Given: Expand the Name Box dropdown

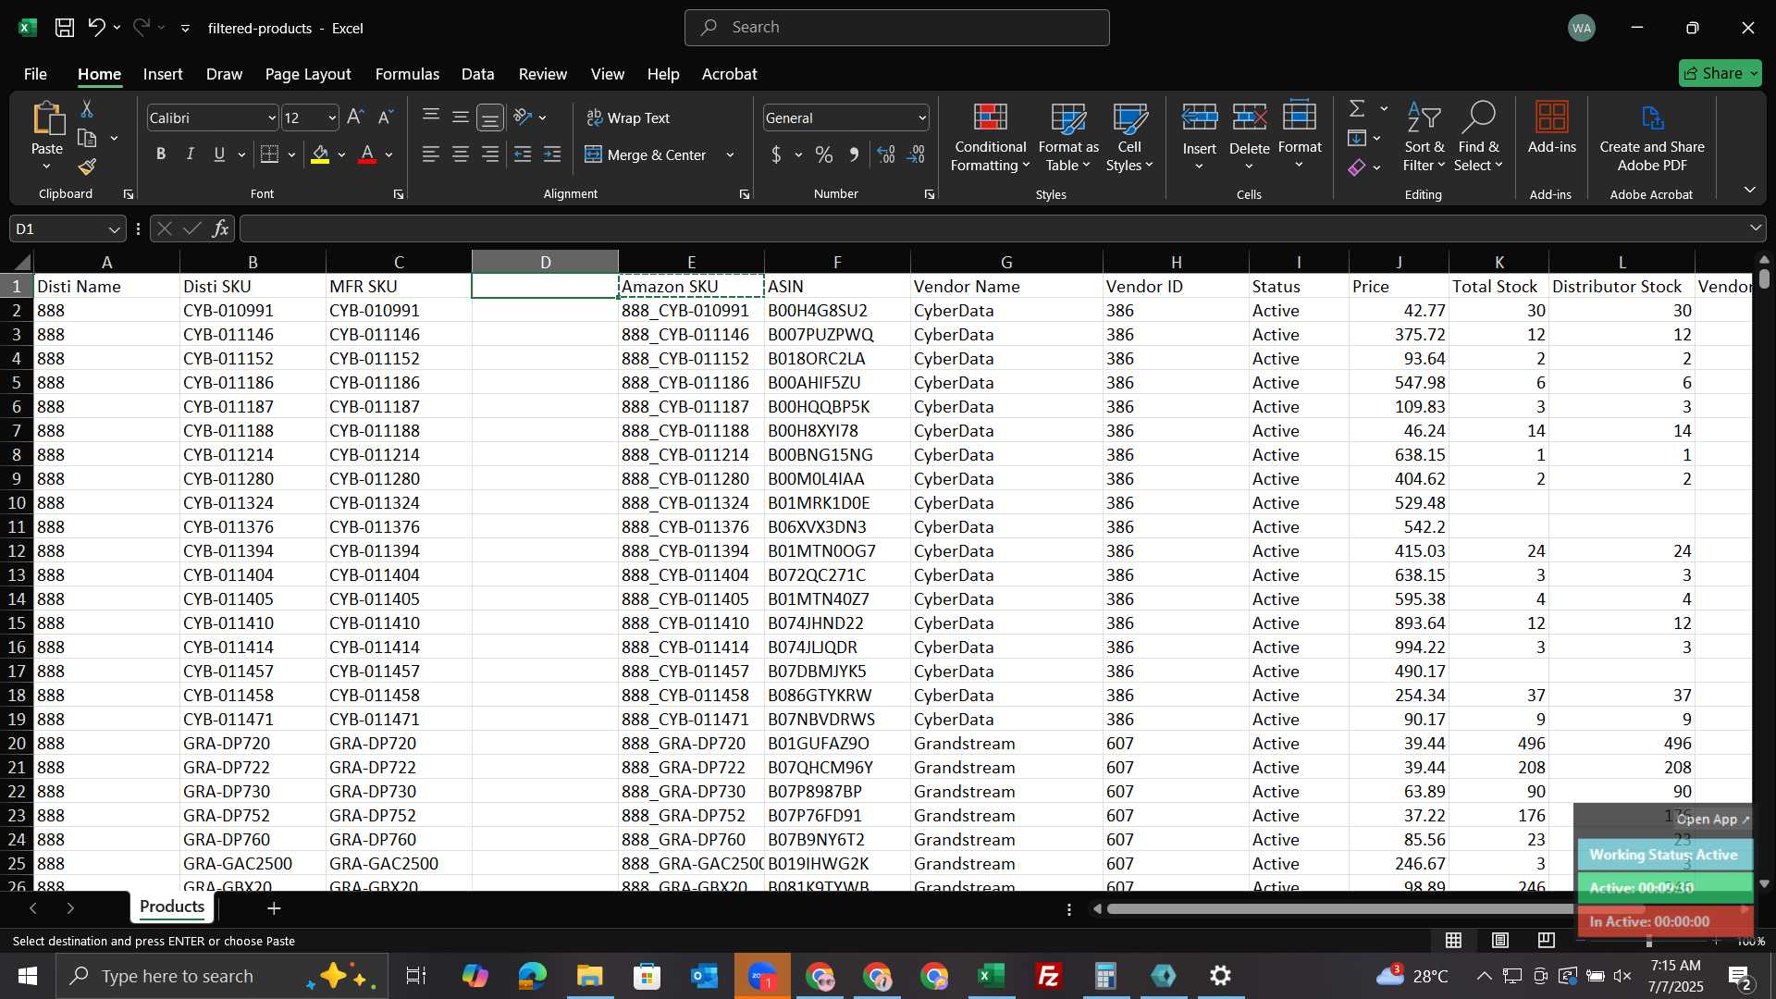Looking at the screenshot, I should pos(114,228).
